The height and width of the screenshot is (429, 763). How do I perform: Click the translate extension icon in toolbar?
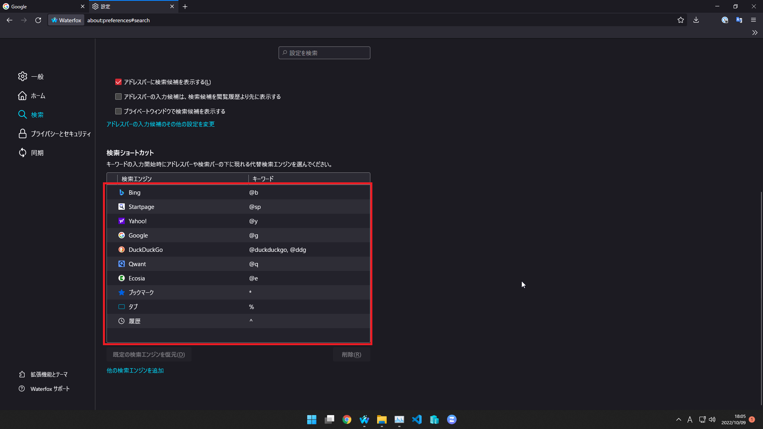[739, 20]
